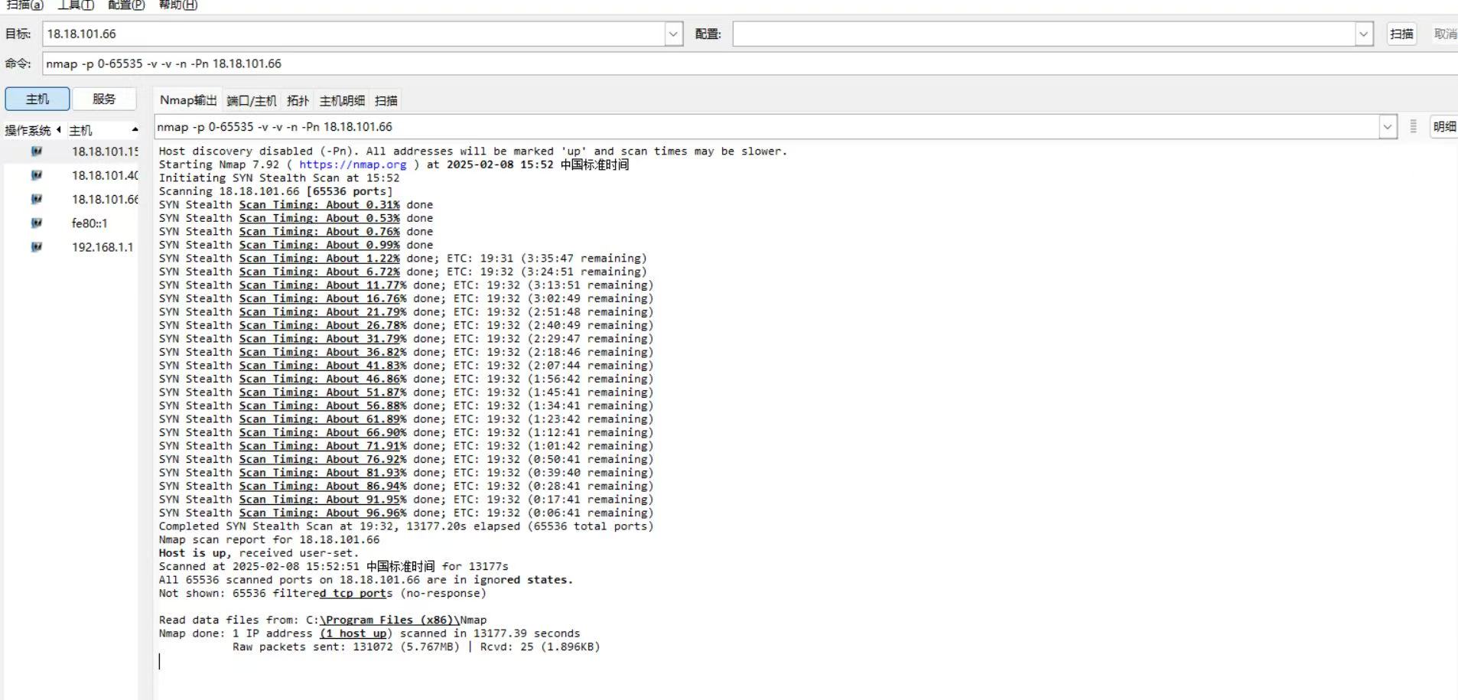Click the 'Raw packets sent: 131072' line
Screen dimensions: 1458x700
click(416, 647)
